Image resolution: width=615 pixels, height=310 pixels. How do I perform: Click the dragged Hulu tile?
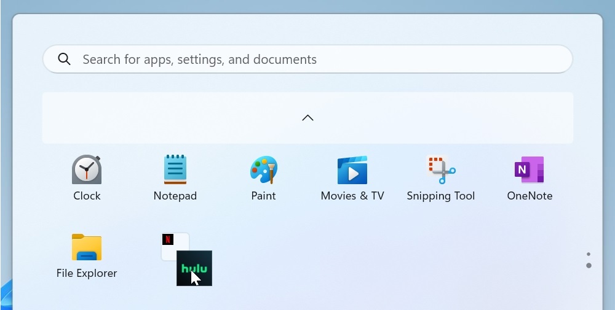pyautogui.click(x=194, y=268)
